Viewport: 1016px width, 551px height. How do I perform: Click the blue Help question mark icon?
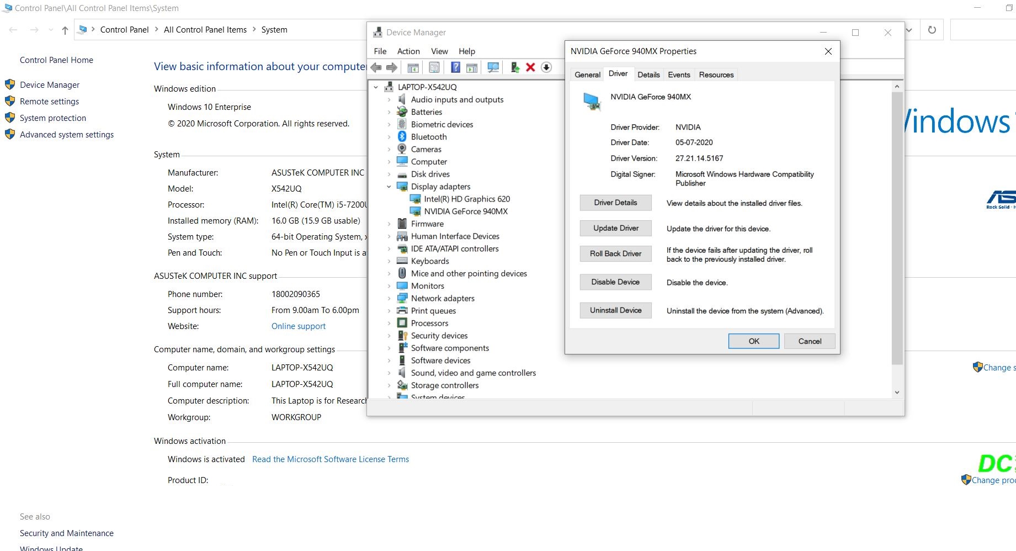(x=455, y=67)
